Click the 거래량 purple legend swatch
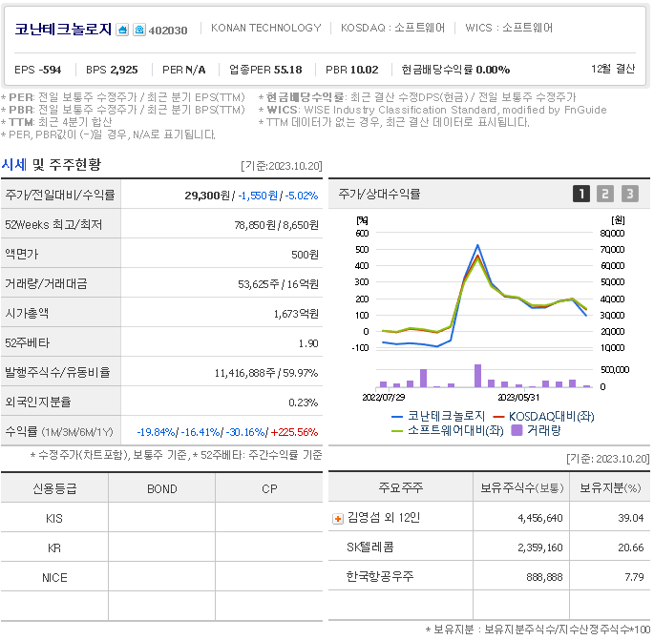Screen dimensions: 654x640 pos(517,430)
